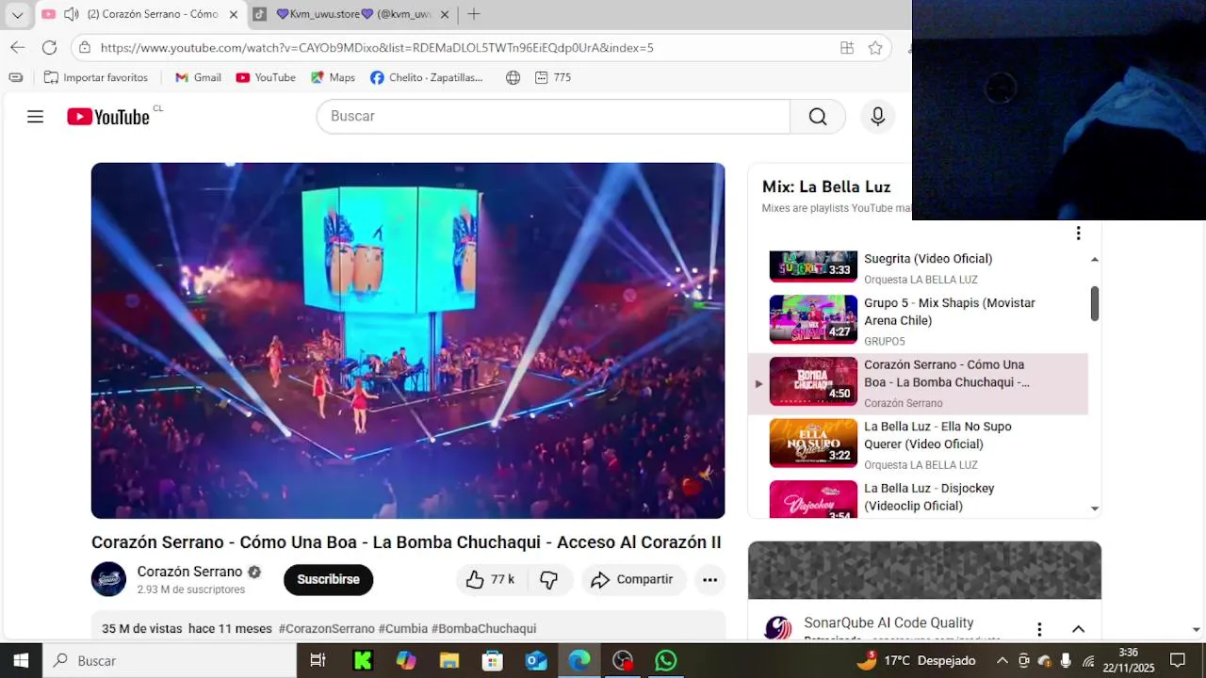This screenshot has height=678, width=1206.
Task: Open the green K app on taskbar
Action: tap(363, 661)
